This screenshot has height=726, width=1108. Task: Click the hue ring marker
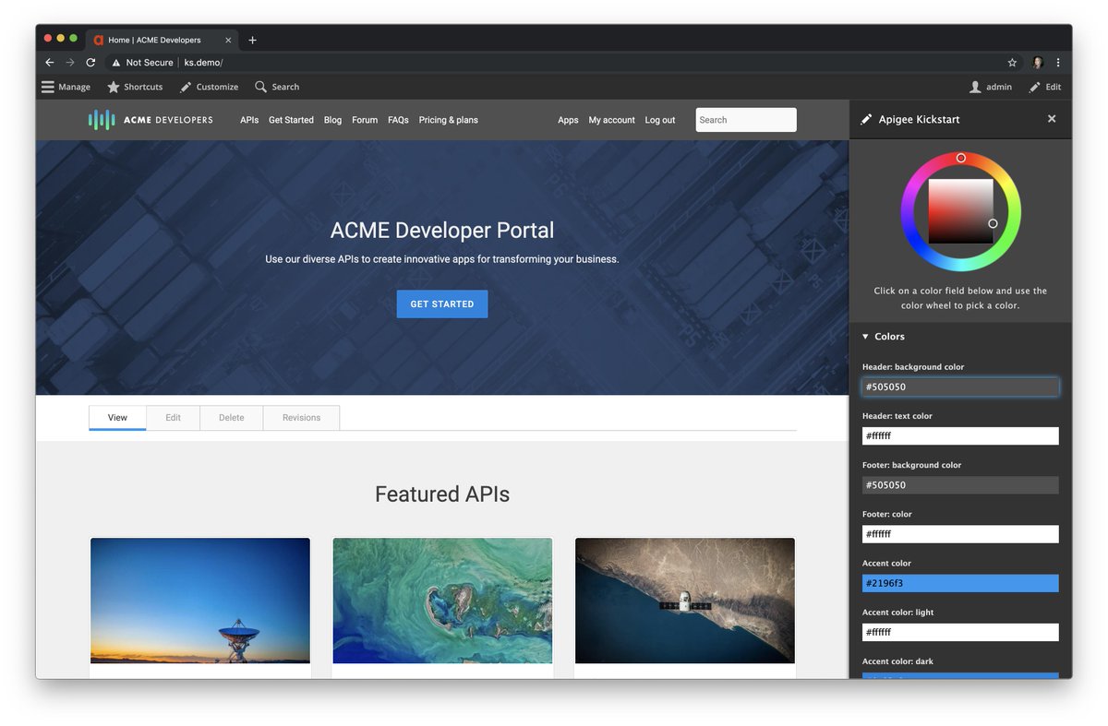tap(960, 159)
